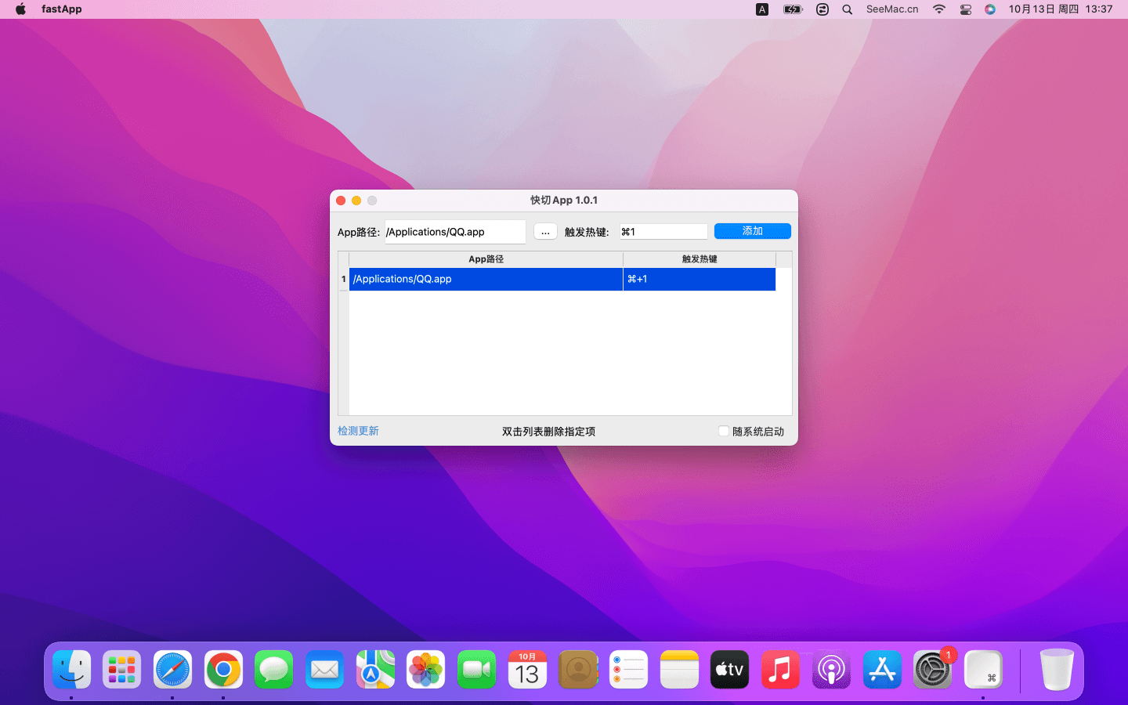Open the fastApp menu in menu bar
The height and width of the screenshot is (705, 1128).
(x=61, y=9)
